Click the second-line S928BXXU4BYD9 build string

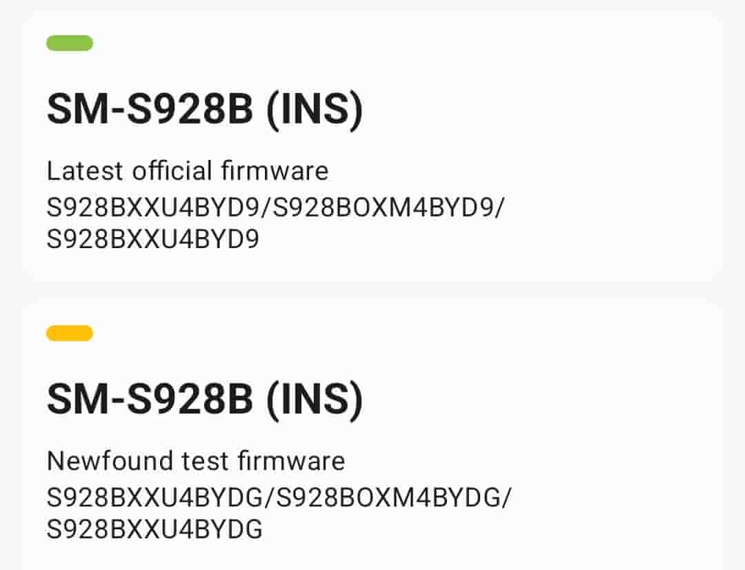[152, 239]
